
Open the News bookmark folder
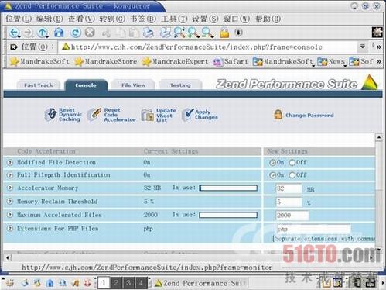331,61
